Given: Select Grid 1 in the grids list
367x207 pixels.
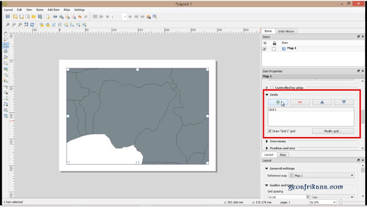Looking at the screenshot, I should point(311,110).
